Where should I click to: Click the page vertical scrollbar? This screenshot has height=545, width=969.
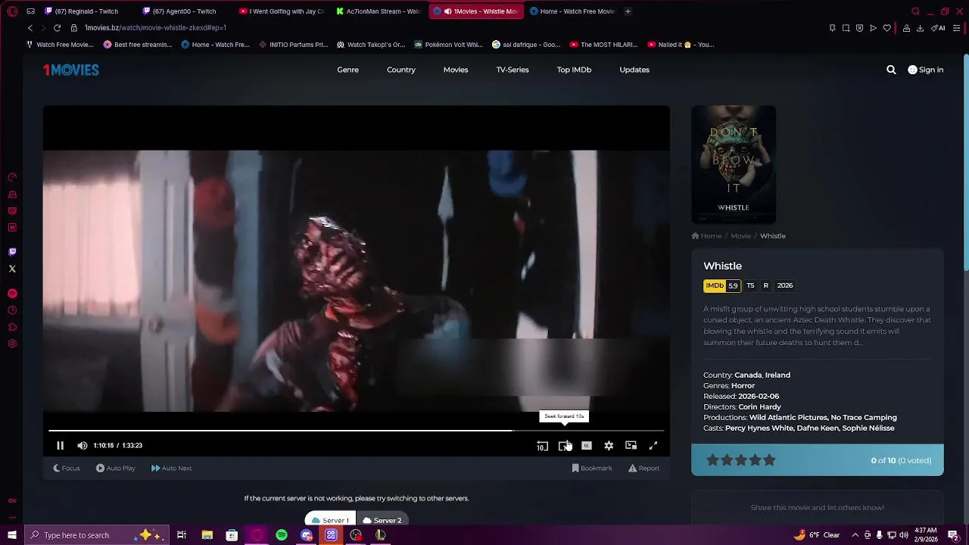(x=965, y=163)
